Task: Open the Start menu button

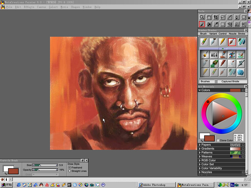Action: pos(6,185)
